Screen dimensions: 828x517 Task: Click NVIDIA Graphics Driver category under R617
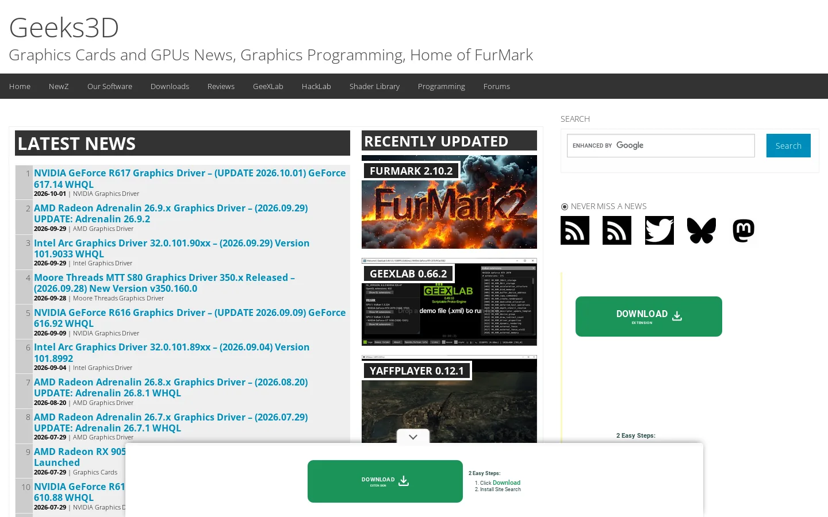106,194
